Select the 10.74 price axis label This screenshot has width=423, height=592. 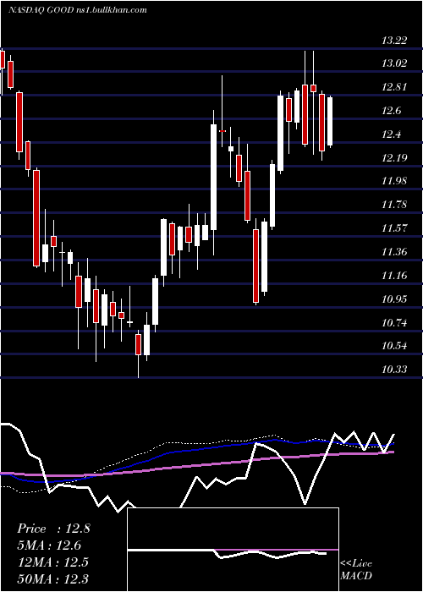395,323
